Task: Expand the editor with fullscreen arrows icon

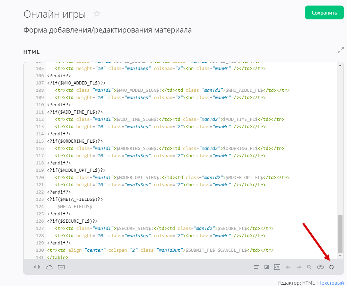Action: click(341, 50)
